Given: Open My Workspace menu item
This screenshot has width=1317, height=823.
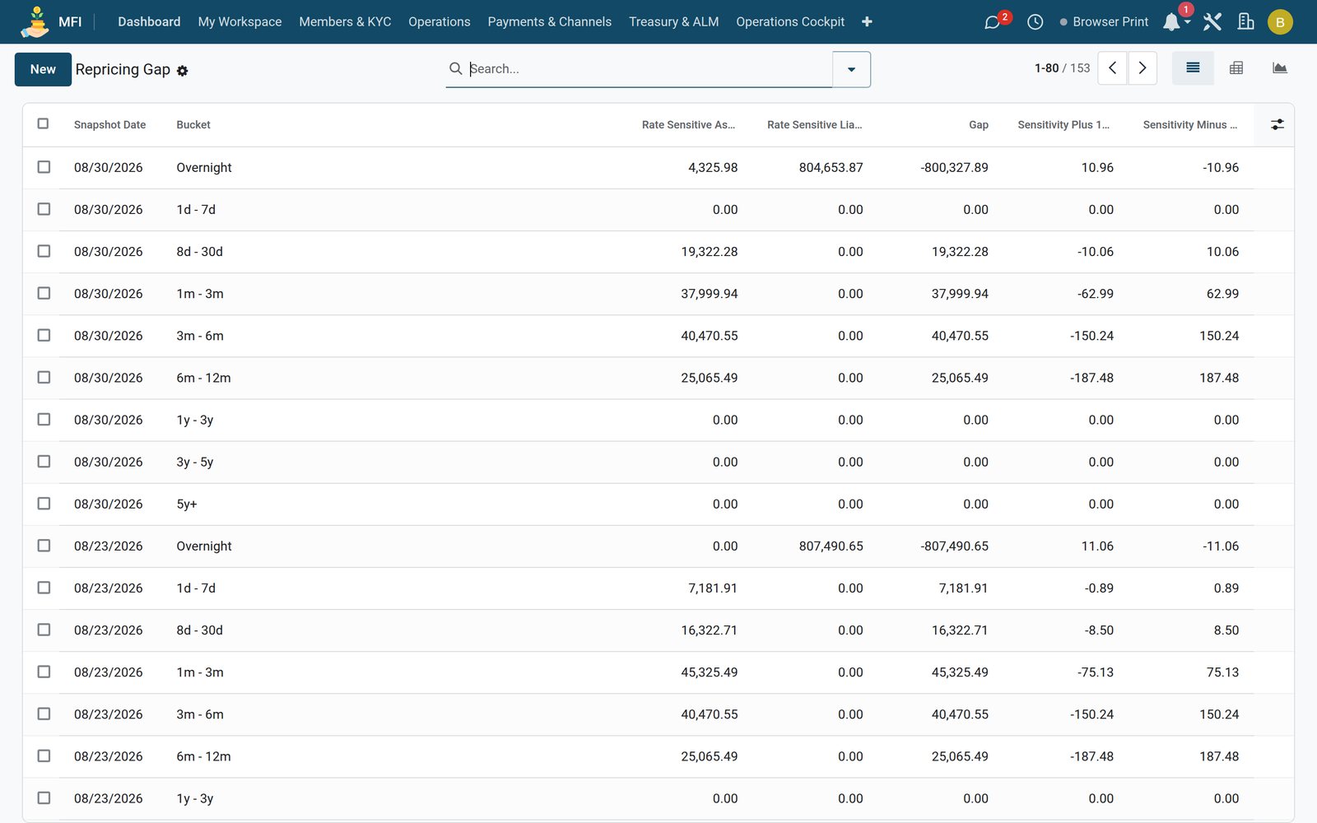Looking at the screenshot, I should [x=240, y=21].
